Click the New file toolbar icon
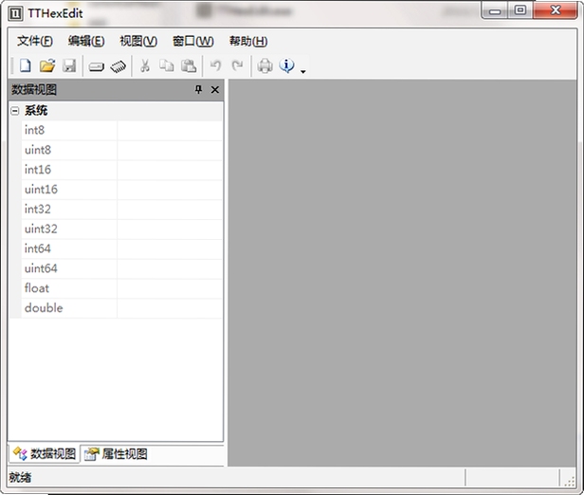 [25, 66]
